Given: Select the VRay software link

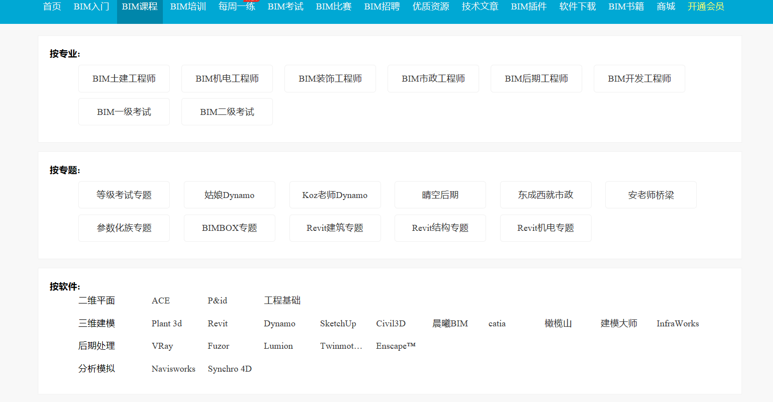Looking at the screenshot, I should point(162,346).
